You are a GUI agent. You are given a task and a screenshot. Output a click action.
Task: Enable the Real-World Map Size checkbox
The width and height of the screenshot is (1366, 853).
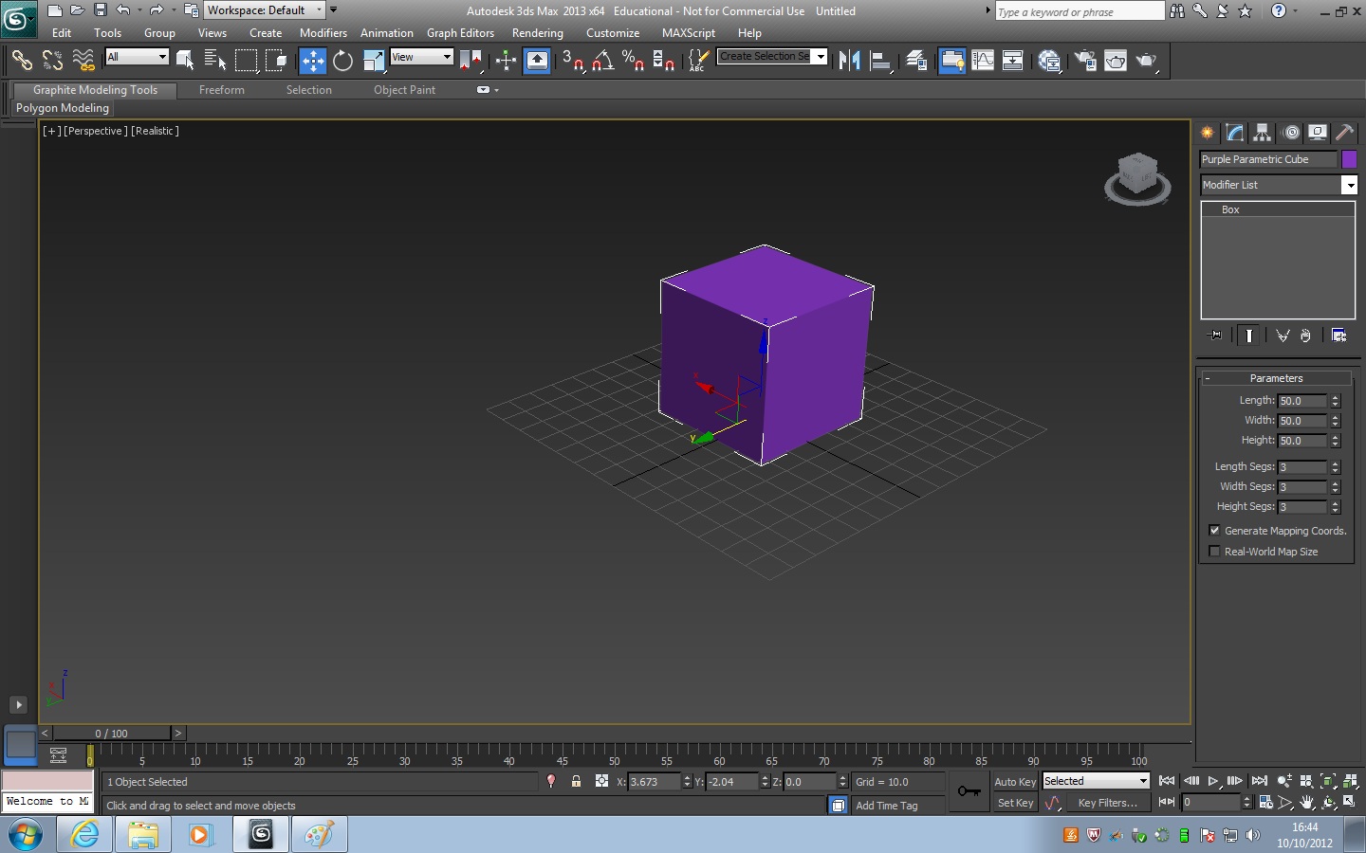pos(1214,552)
